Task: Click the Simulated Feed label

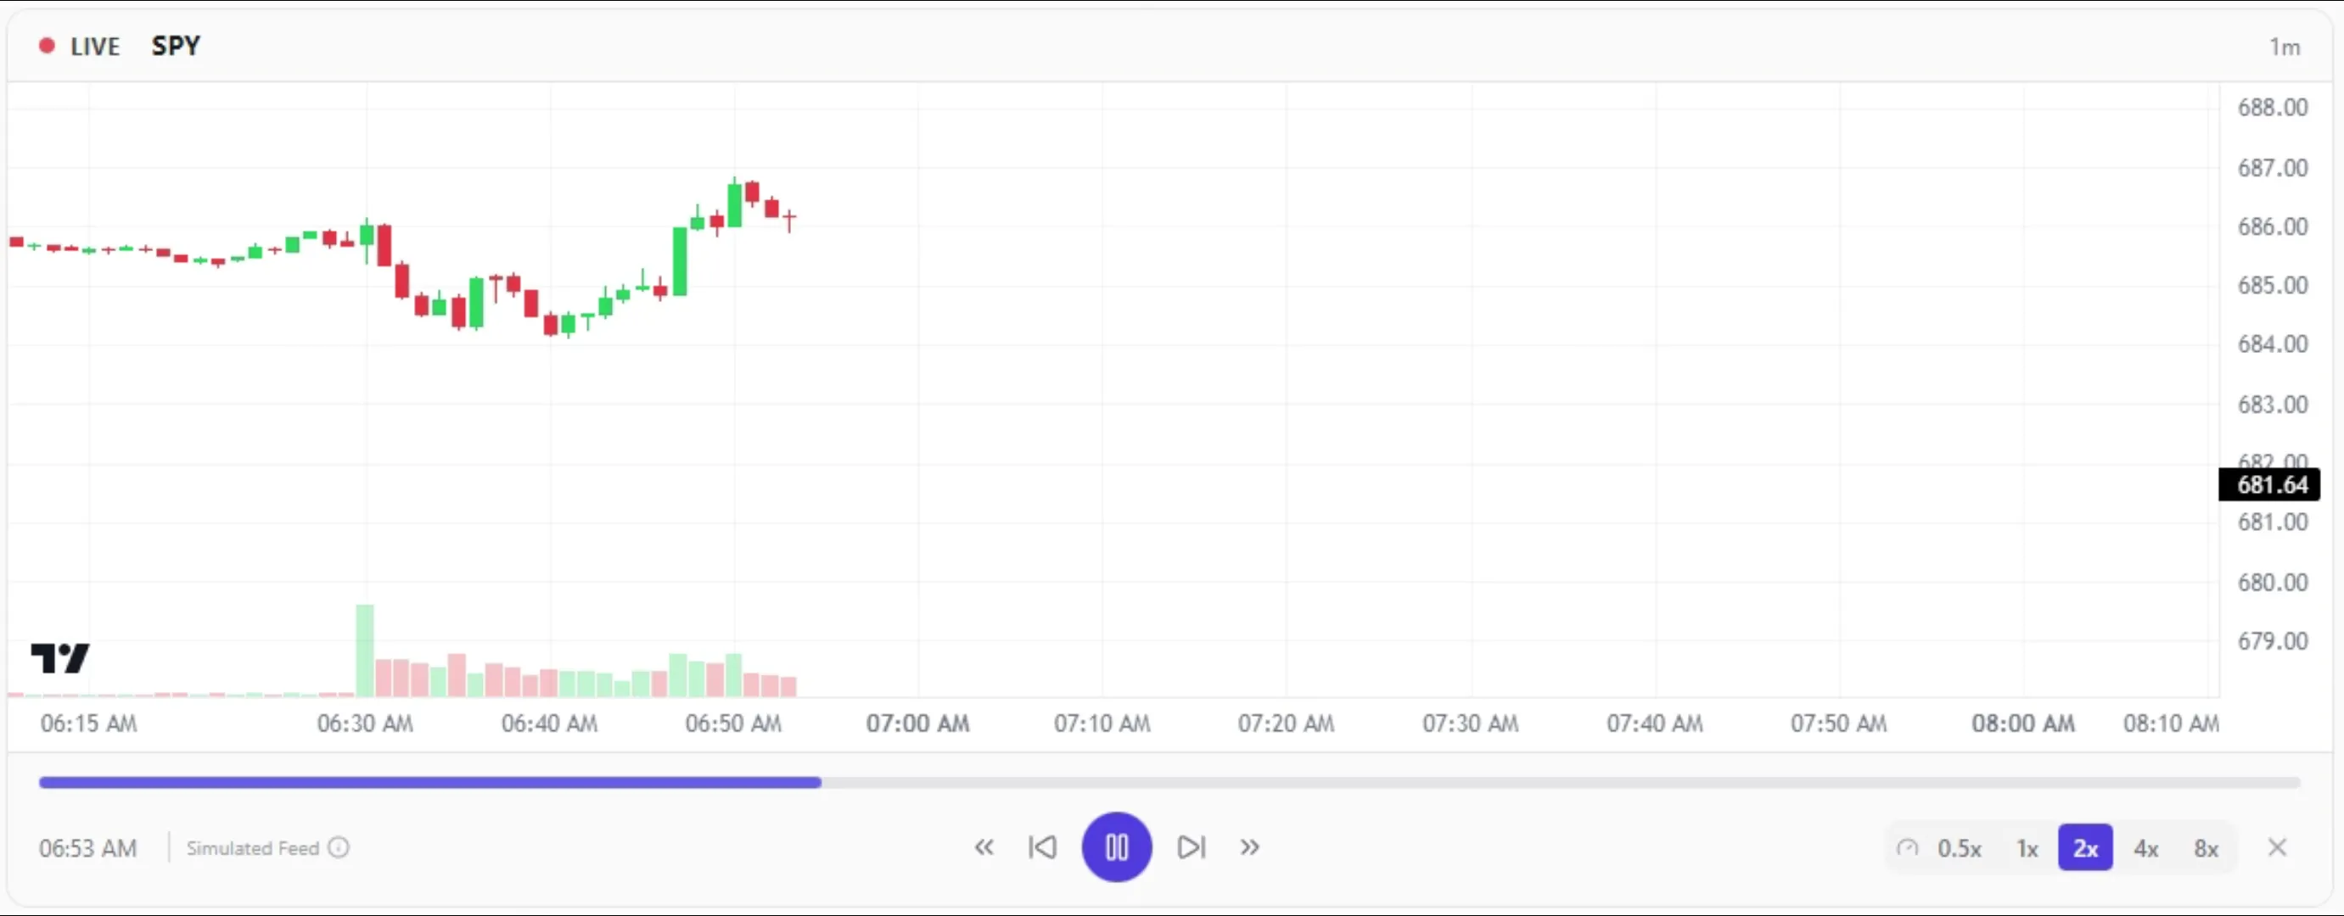Action: coord(252,848)
